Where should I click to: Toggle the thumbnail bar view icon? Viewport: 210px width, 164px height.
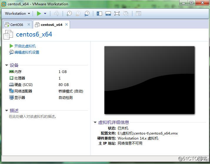tap(108, 14)
